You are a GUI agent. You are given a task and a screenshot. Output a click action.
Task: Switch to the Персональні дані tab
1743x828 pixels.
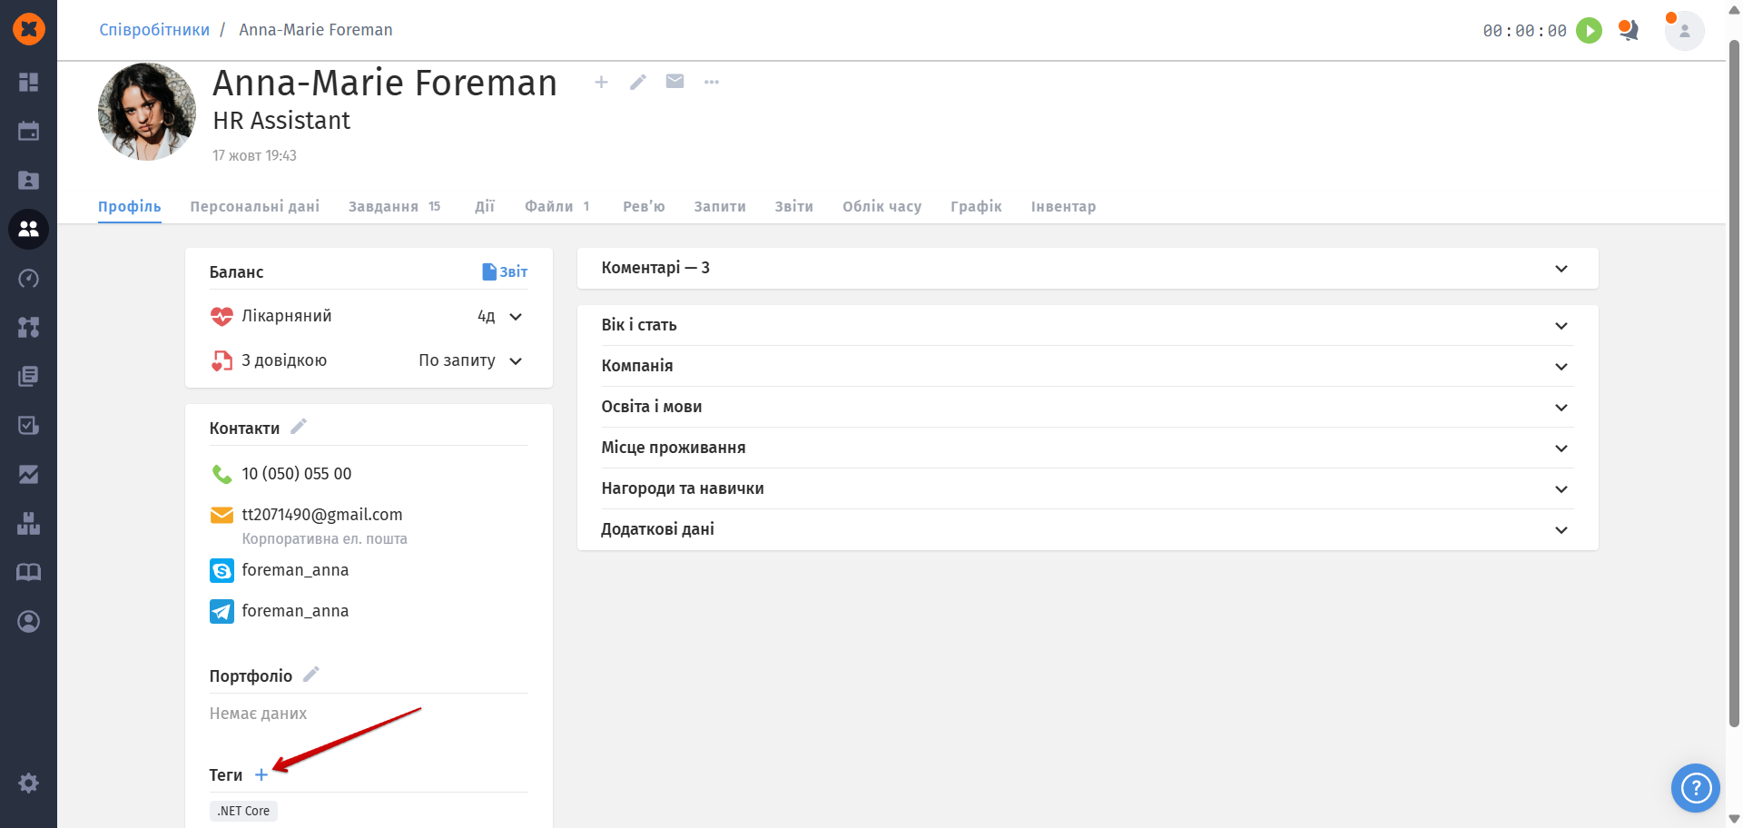pos(254,207)
